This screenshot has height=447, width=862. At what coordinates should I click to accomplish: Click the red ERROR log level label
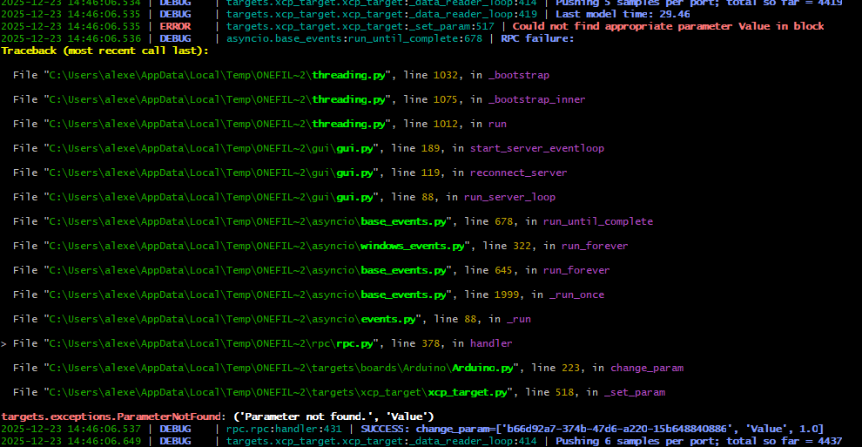pos(175,26)
